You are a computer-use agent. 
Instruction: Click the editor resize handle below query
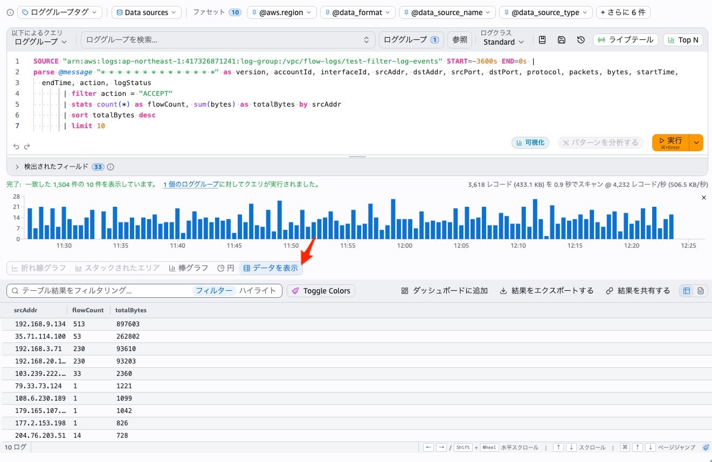(357, 157)
